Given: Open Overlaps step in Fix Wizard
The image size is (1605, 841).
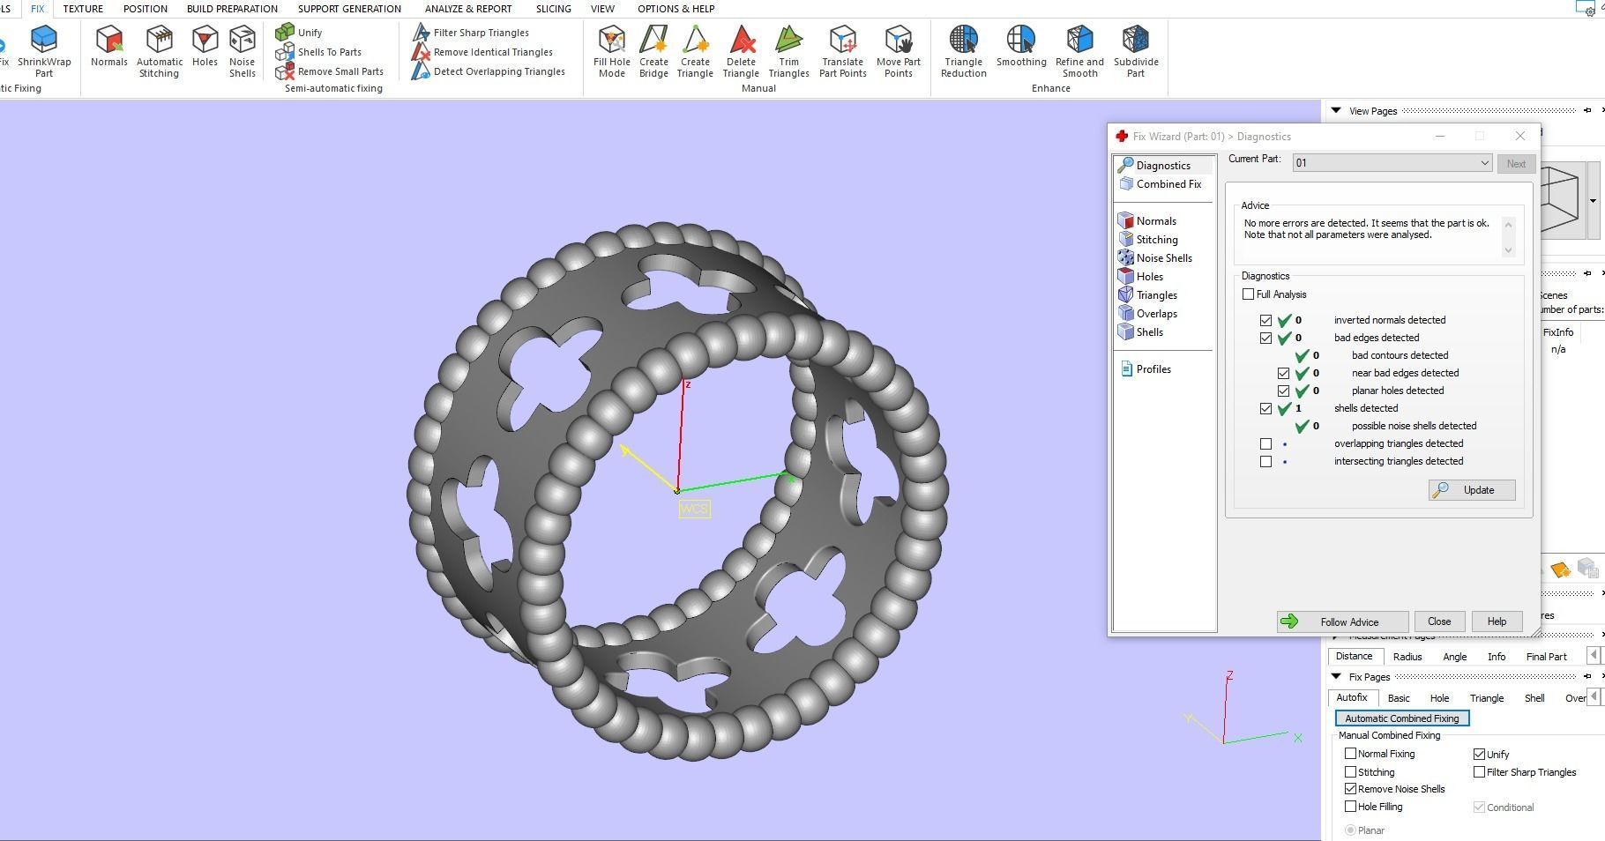Looking at the screenshot, I should (x=1148, y=314).
